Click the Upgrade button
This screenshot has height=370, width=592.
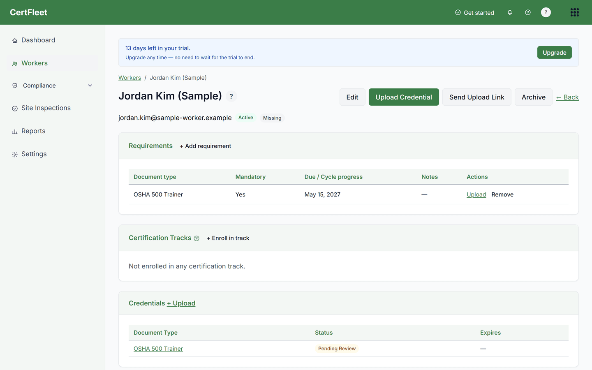click(554, 53)
